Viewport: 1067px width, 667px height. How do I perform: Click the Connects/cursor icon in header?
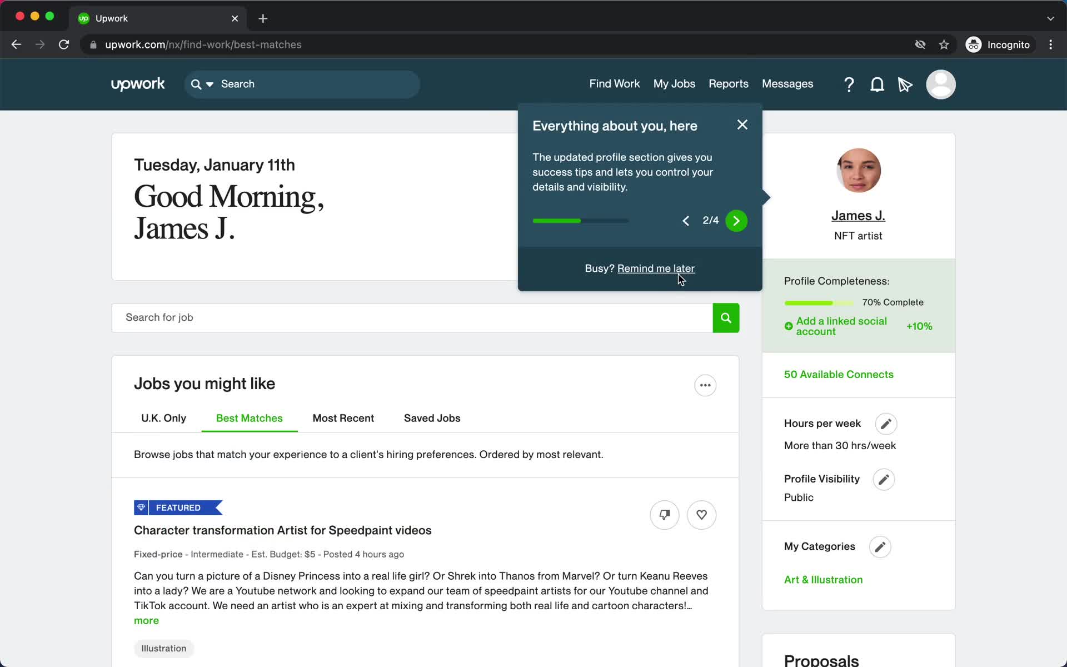(905, 84)
